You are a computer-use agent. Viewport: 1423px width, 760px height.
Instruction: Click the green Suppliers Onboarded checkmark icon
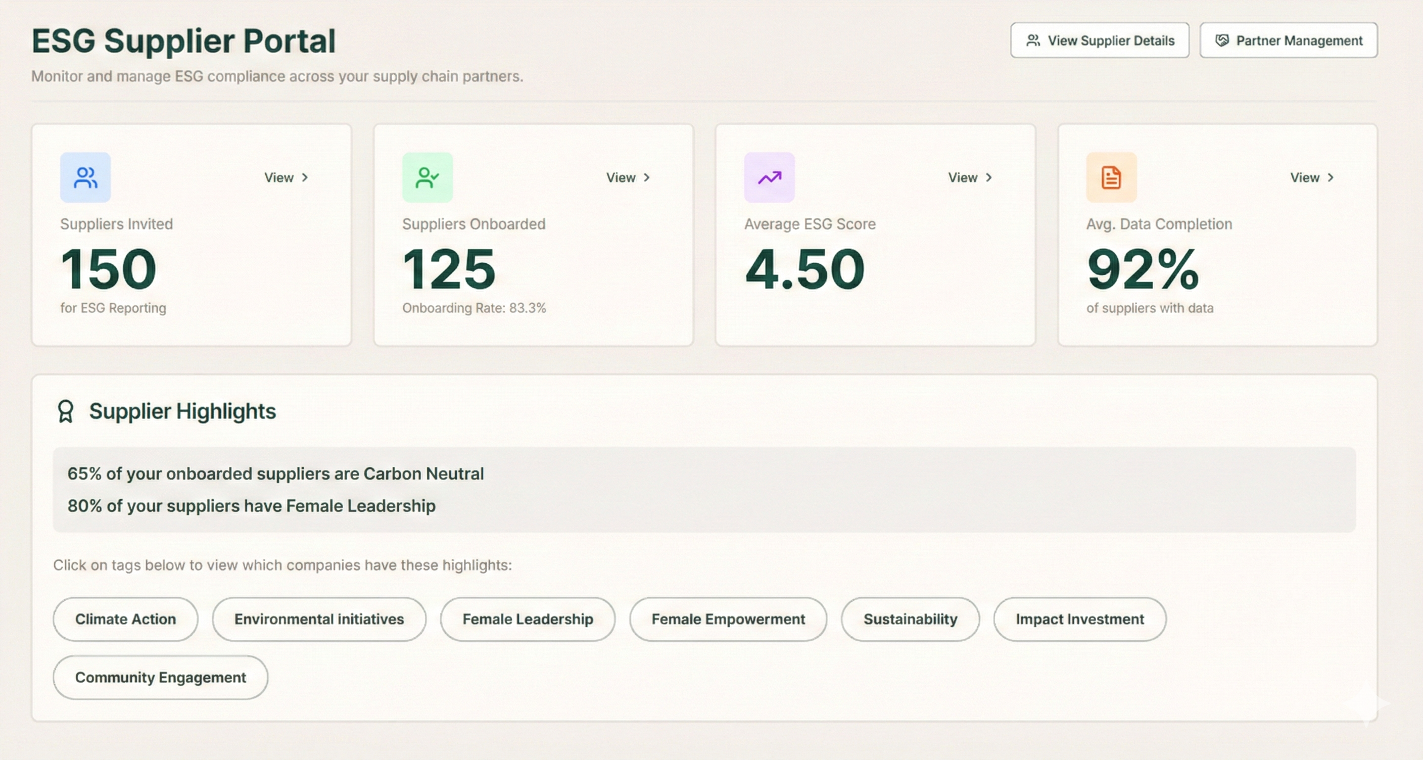point(426,177)
